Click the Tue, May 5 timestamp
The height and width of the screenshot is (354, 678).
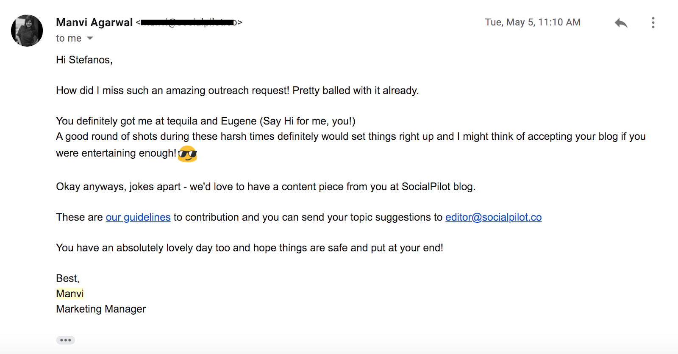coord(533,22)
